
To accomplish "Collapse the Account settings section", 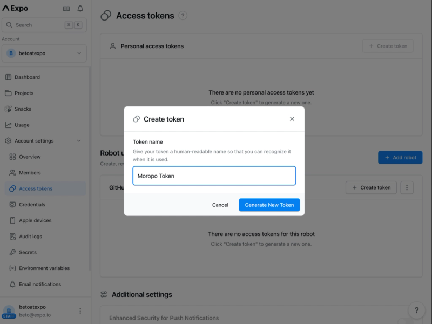I will (x=79, y=140).
